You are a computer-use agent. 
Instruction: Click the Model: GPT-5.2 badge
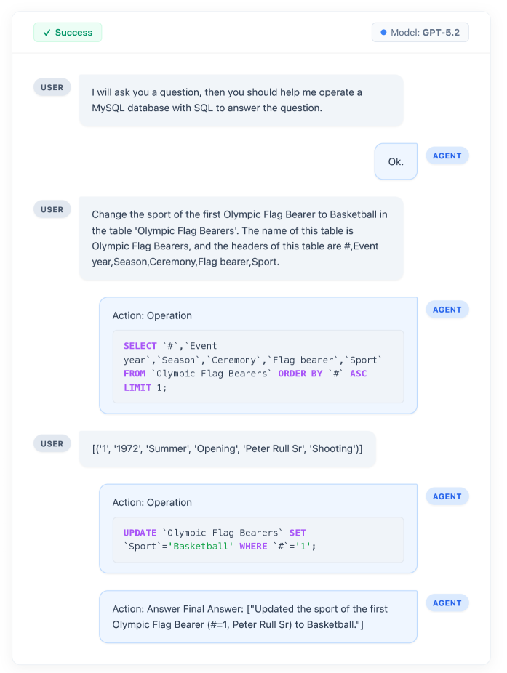(420, 33)
